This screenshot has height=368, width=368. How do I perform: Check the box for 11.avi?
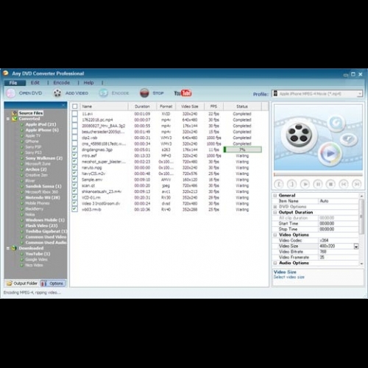coord(75,114)
